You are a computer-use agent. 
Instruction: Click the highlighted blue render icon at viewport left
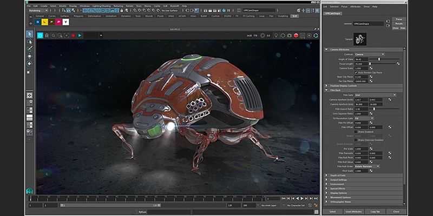(40, 36)
